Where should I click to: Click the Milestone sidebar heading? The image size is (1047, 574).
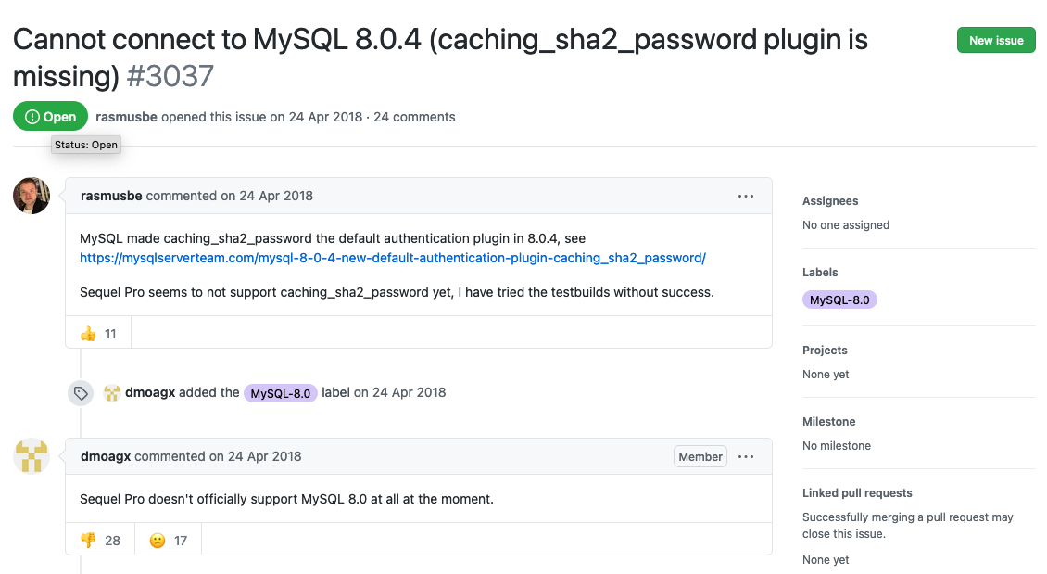coord(828,422)
